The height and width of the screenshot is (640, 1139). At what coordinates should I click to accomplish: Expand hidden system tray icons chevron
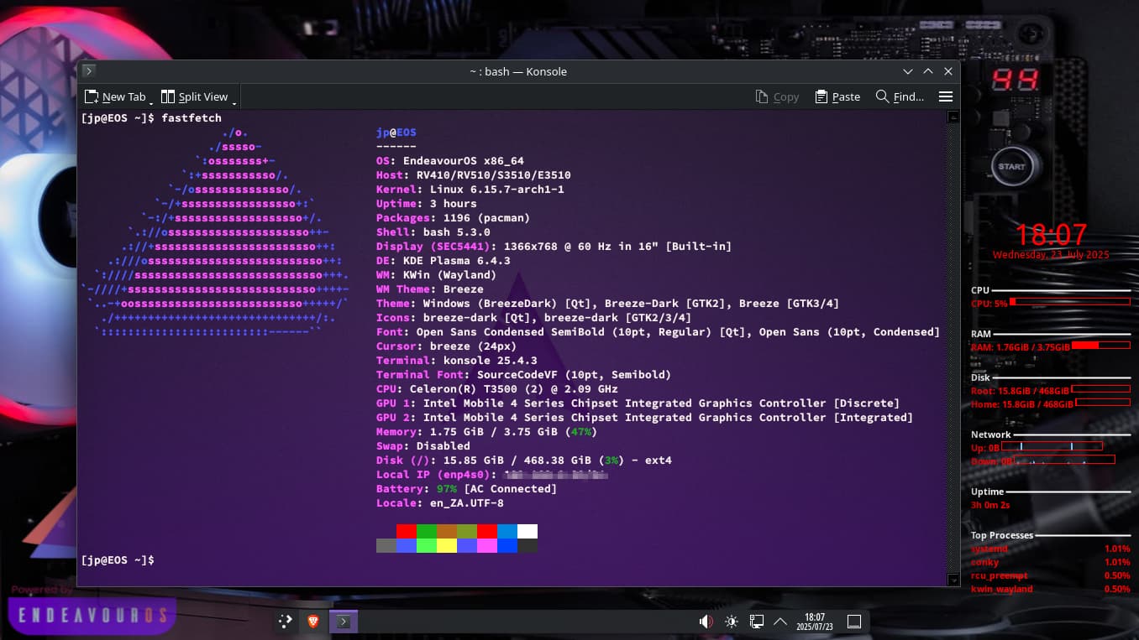tap(779, 622)
